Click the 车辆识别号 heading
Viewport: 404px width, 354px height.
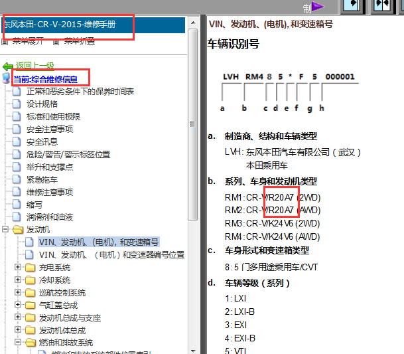pos(234,44)
